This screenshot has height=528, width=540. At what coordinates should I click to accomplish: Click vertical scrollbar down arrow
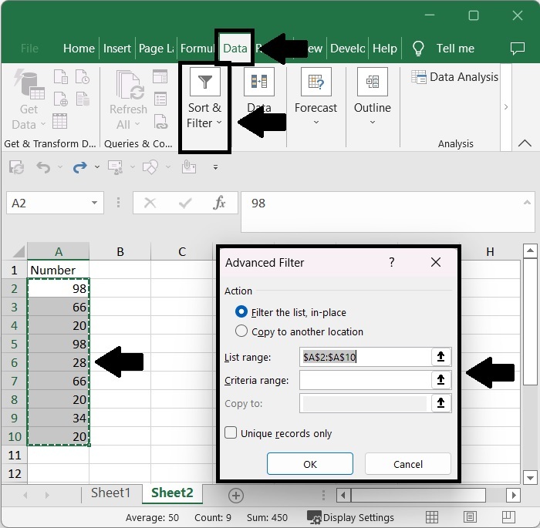point(530,478)
